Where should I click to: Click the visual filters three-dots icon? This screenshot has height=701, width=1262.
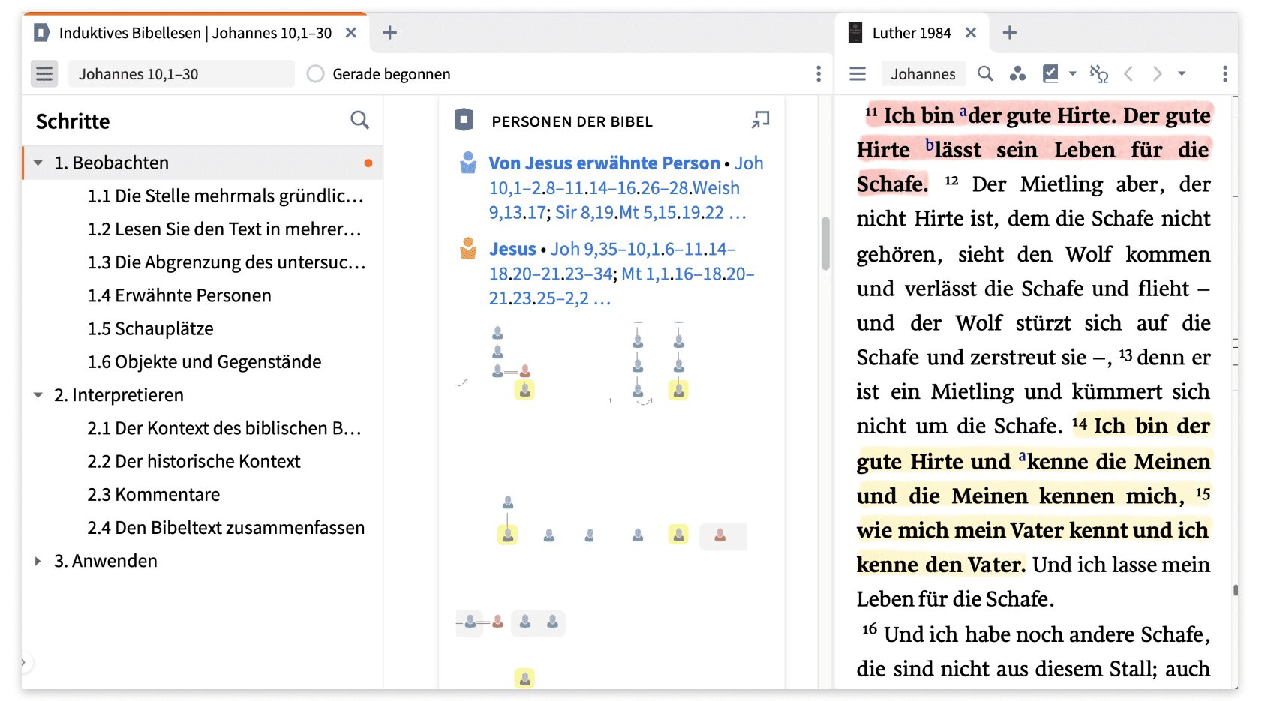coord(1017,73)
